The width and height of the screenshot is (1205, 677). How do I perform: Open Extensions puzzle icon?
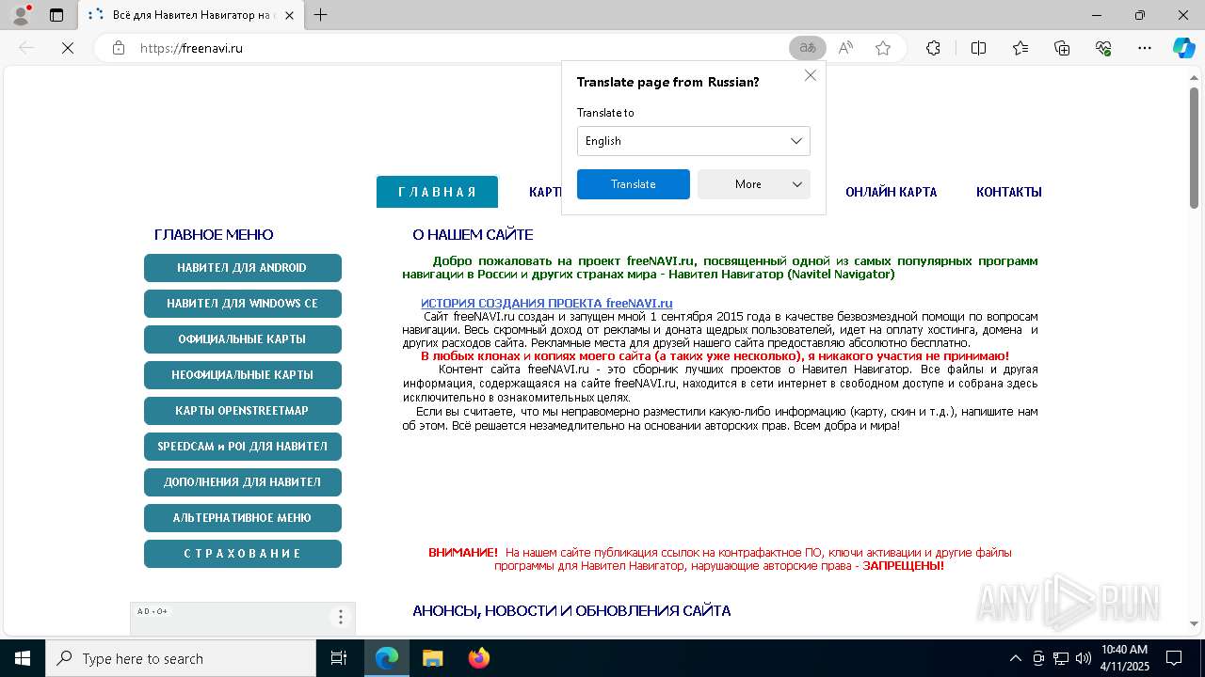[x=933, y=48]
